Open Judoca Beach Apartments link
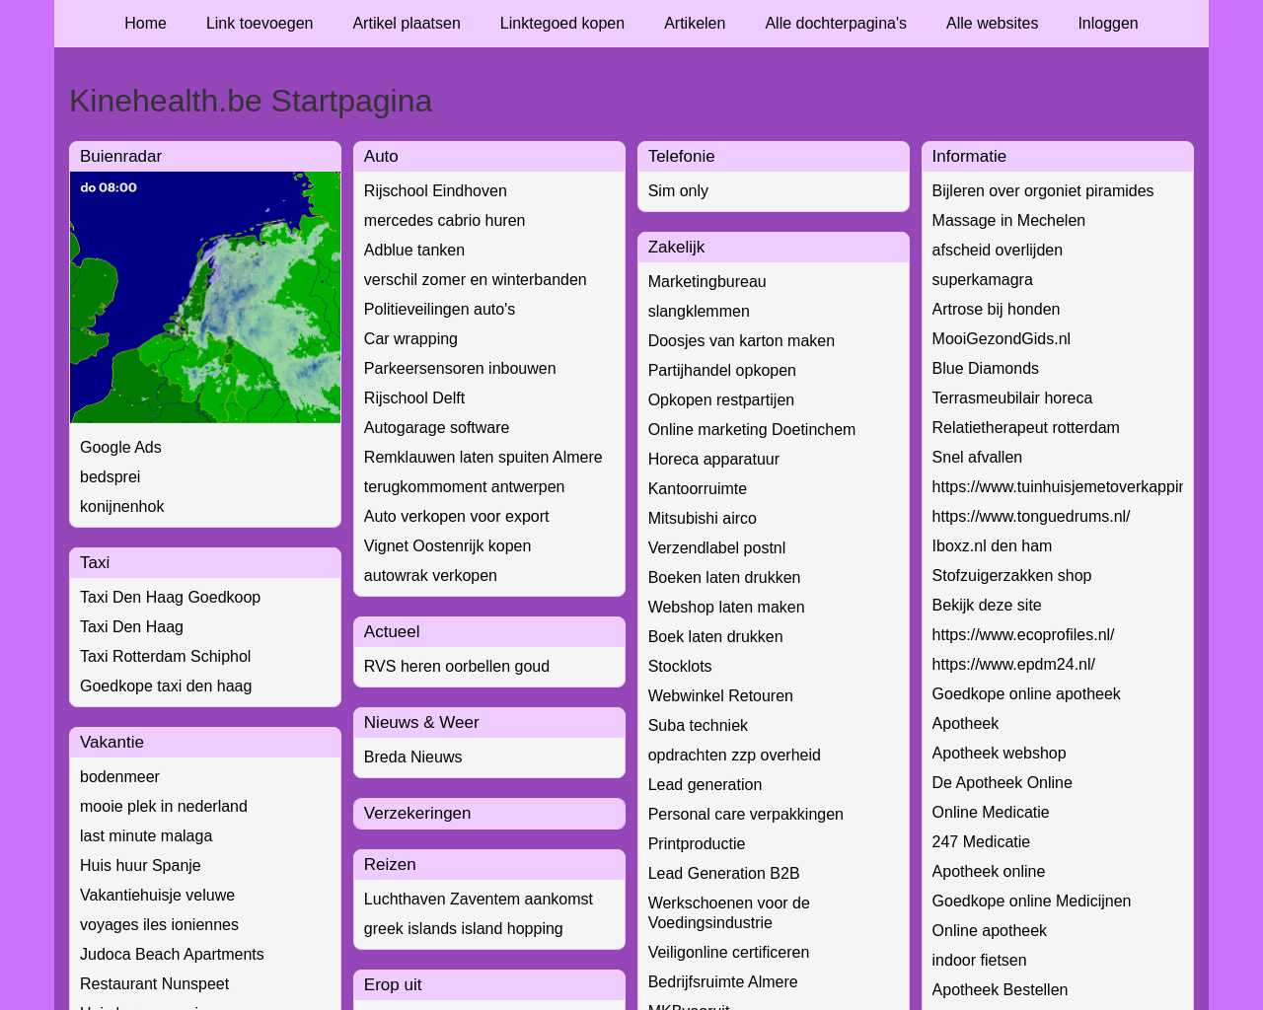The height and width of the screenshot is (1010, 1263). pos(172,955)
